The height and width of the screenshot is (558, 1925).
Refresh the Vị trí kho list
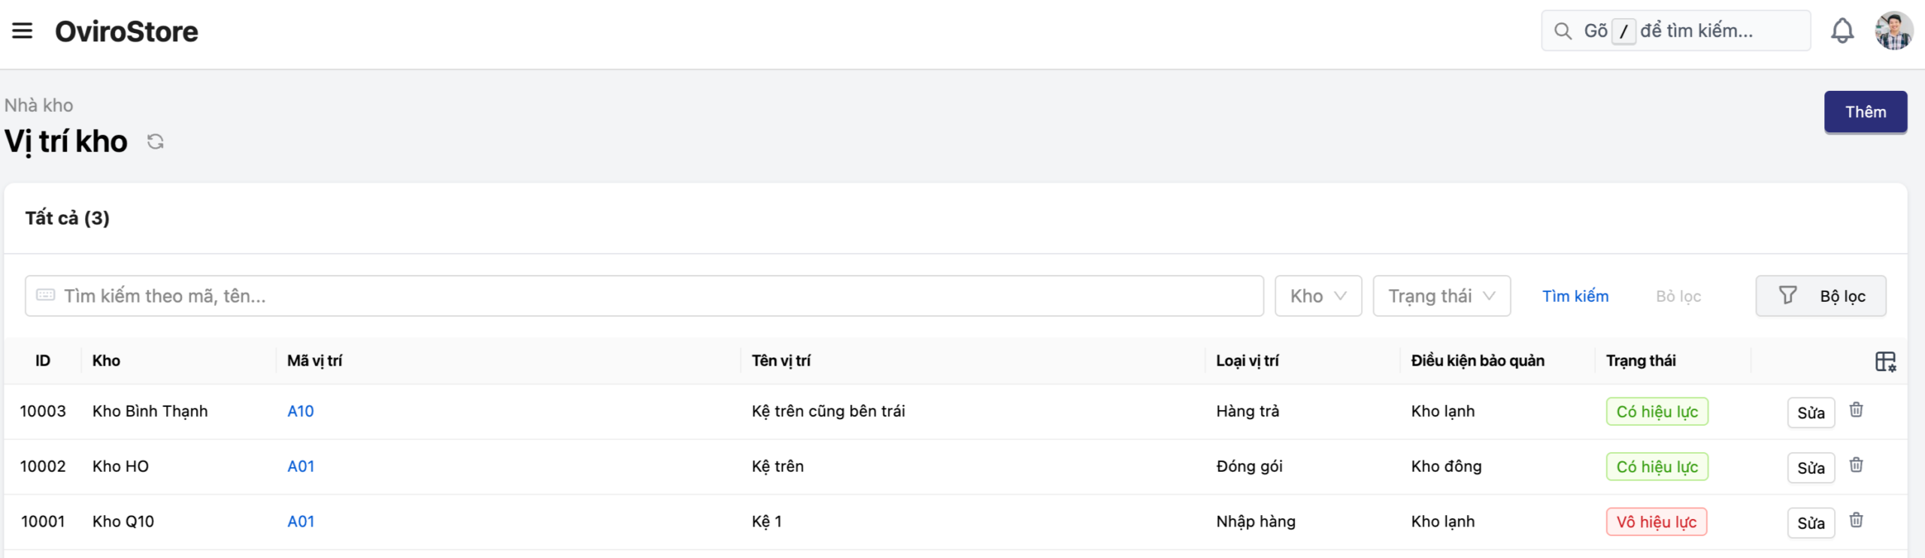click(156, 142)
